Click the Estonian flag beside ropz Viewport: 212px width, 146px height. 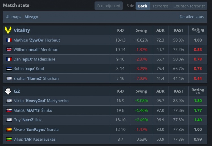click(x=9, y=69)
